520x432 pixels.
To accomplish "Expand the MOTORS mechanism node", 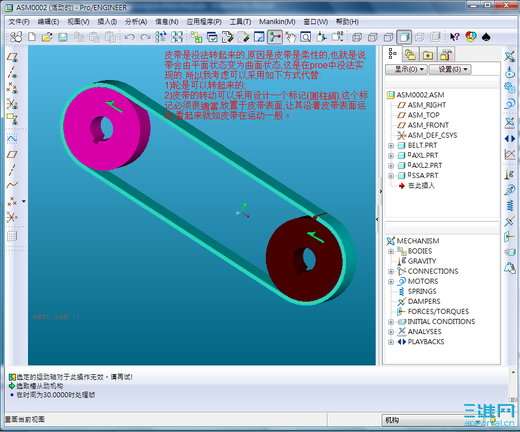I will click(x=391, y=281).
